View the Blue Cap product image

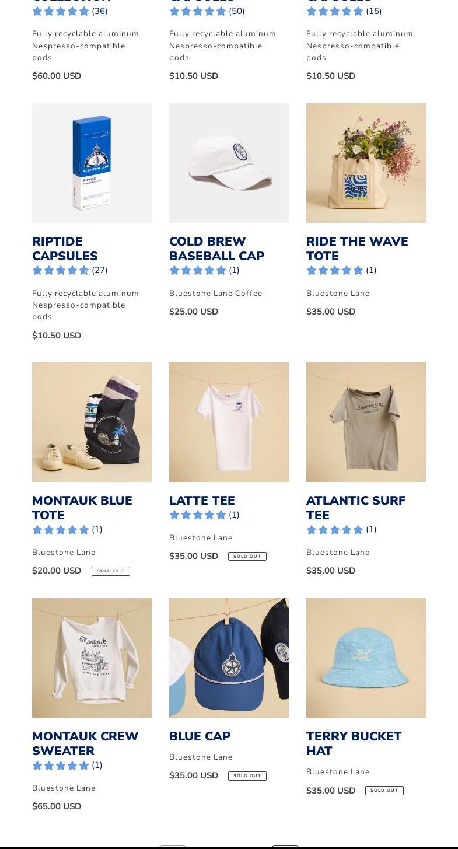pyautogui.click(x=229, y=658)
